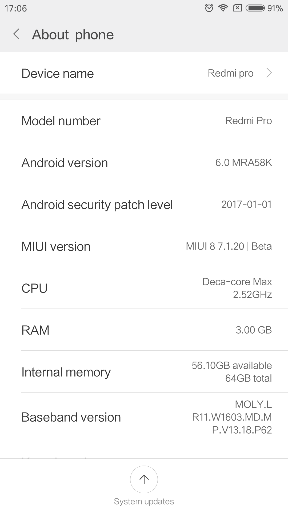This screenshot has height=512, width=288.
Task: Tap the no-SIM status icon
Action: coord(237,8)
